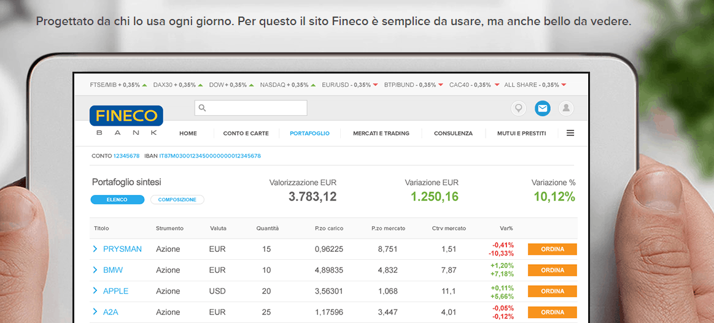The image size is (714, 323).
Task: Click the APPLE currency USD cell
Action: [218, 291]
